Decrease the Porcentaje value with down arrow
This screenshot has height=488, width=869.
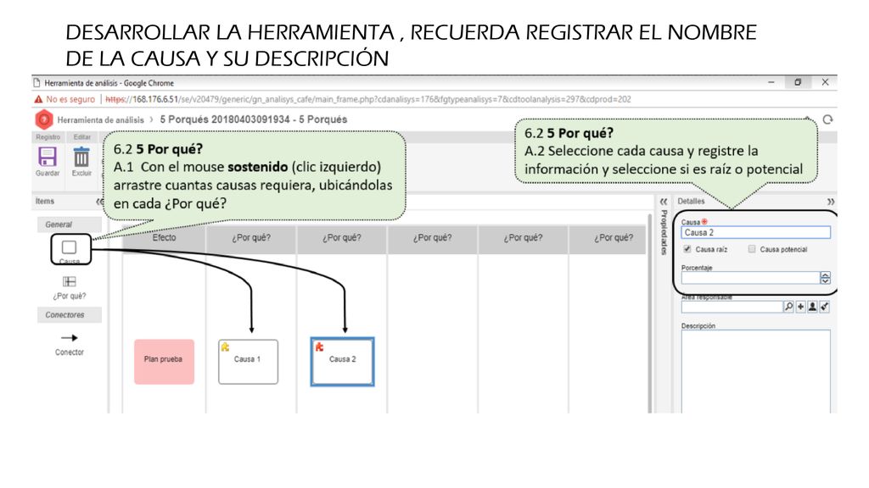[x=825, y=281]
